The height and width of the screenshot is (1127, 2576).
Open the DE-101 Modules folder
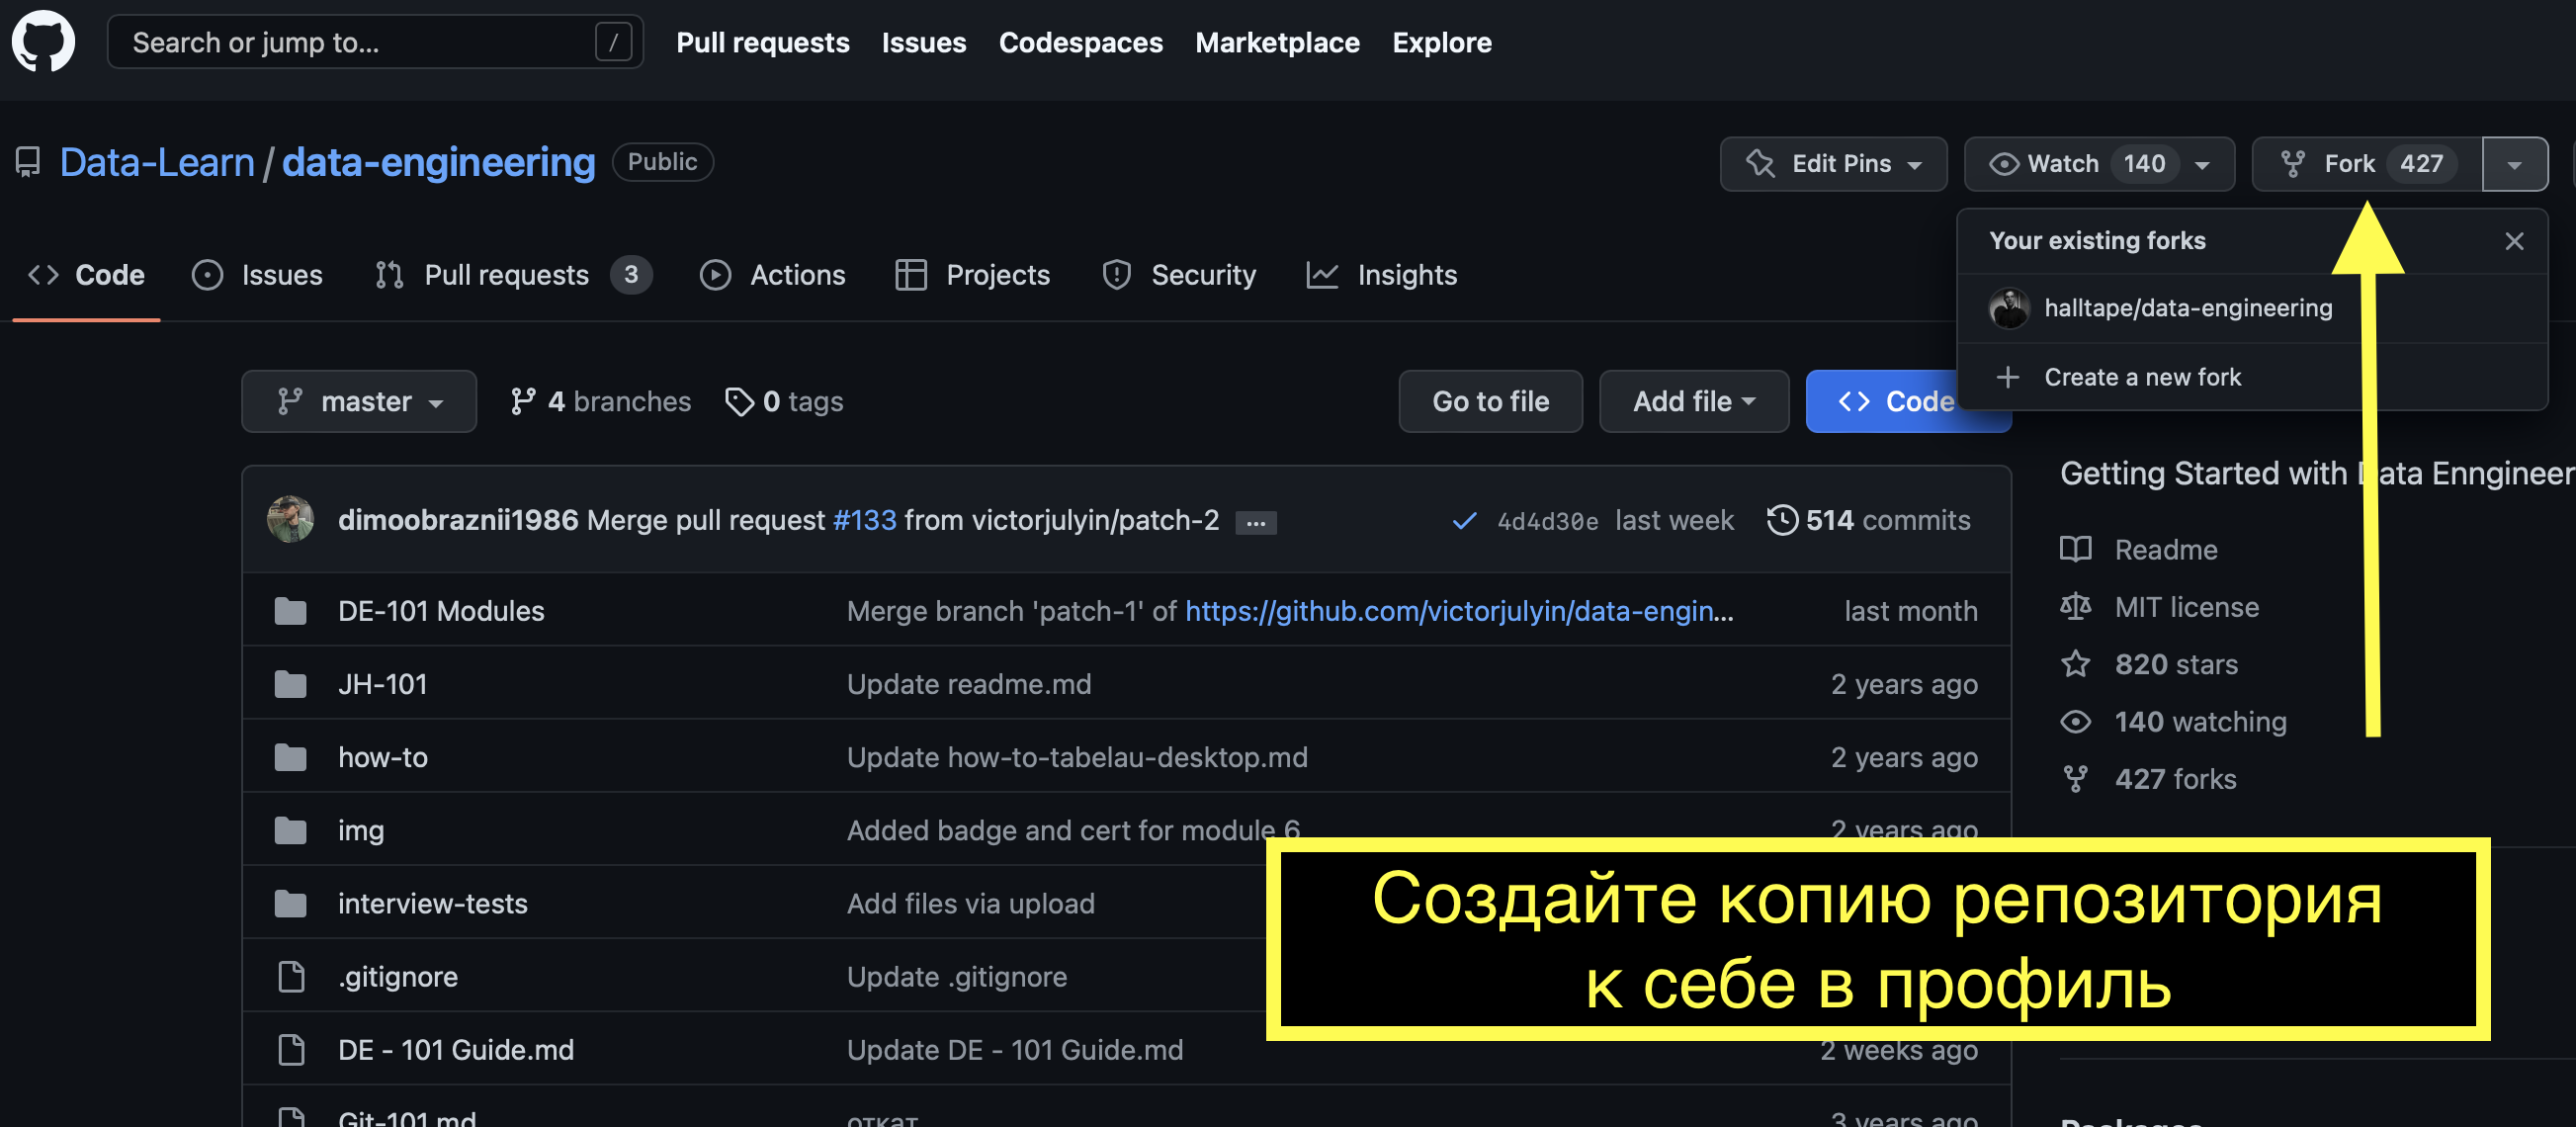click(x=441, y=611)
